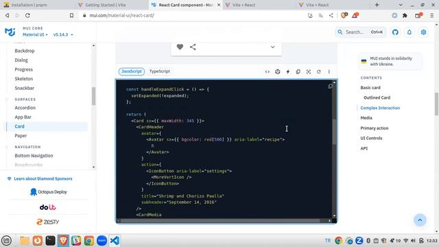Open the Material UI product dropdown
This screenshot has width=439, height=247.
point(35,34)
